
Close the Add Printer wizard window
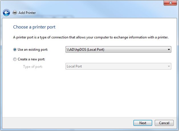(170, 3)
